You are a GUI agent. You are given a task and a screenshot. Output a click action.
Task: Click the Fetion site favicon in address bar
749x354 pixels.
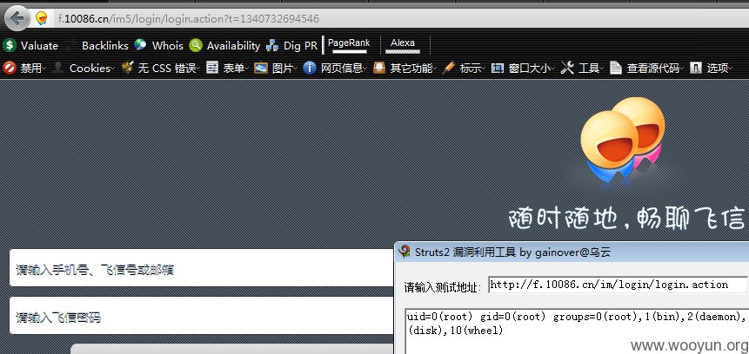tap(42, 18)
